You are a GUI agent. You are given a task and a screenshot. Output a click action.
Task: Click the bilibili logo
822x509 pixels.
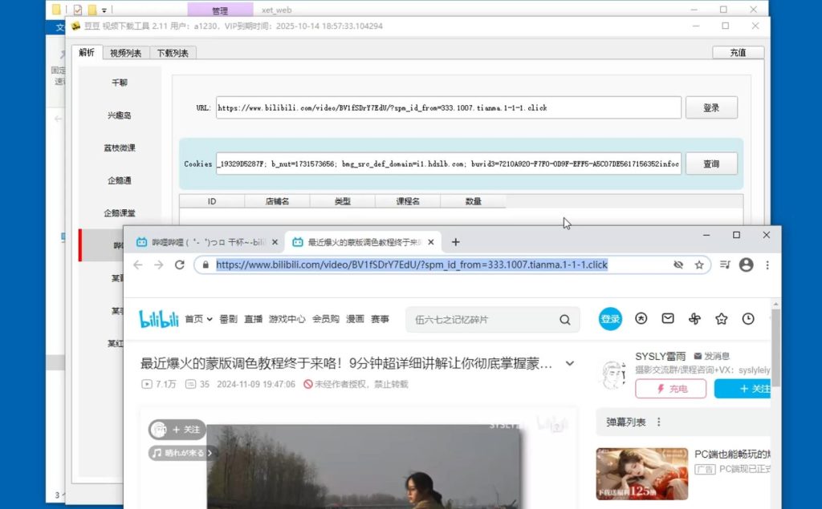coord(159,319)
